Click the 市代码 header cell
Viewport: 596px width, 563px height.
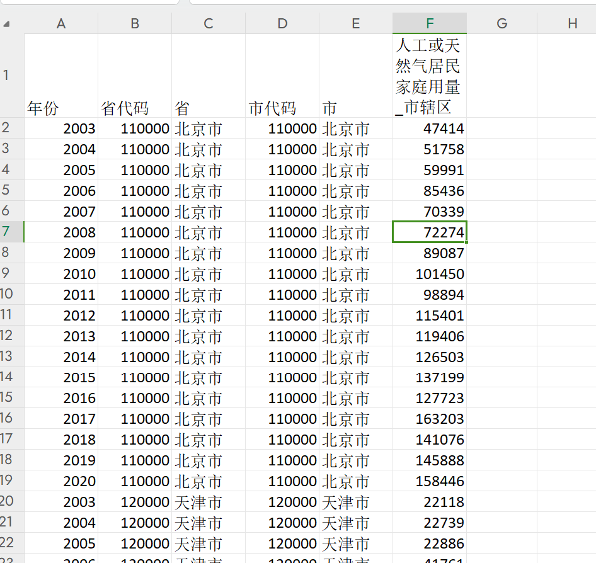point(282,108)
